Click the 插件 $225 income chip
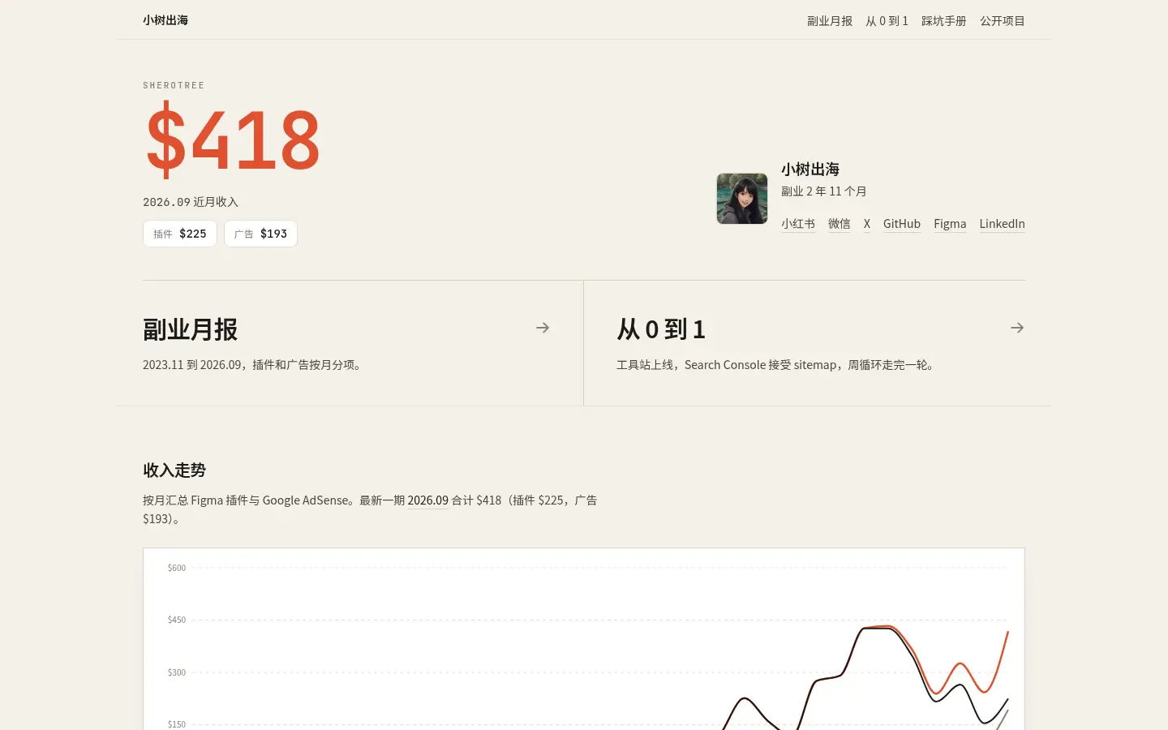Image resolution: width=1168 pixels, height=730 pixels. click(180, 234)
